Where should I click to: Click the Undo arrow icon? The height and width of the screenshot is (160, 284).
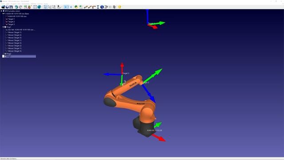(x=16, y=7)
